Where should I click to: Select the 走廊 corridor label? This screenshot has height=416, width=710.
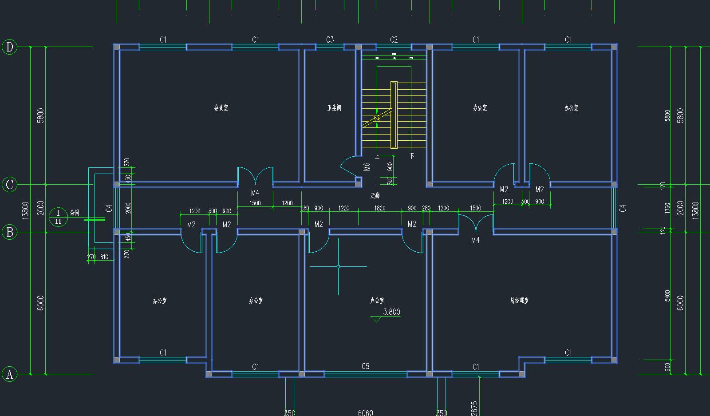point(375,195)
